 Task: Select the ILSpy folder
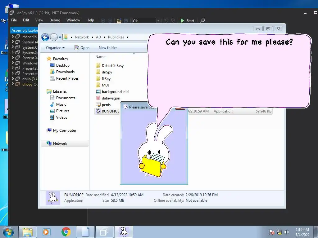pos(103,78)
